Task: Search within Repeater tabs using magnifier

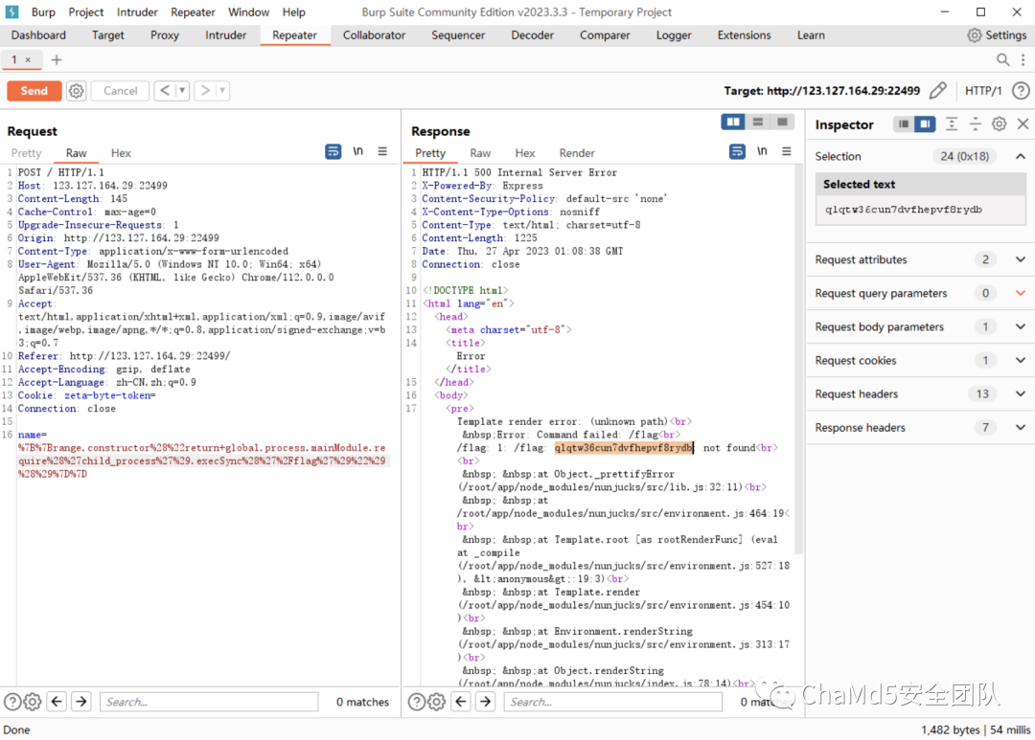Action: coord(1002,60)
